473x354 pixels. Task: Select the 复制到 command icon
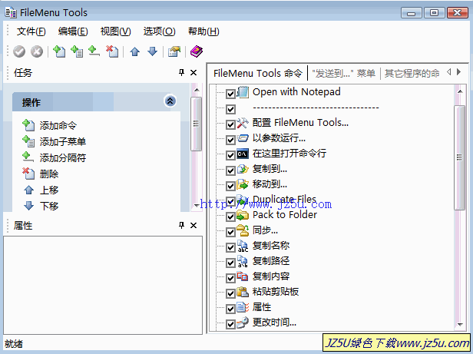tap(243, 169)
